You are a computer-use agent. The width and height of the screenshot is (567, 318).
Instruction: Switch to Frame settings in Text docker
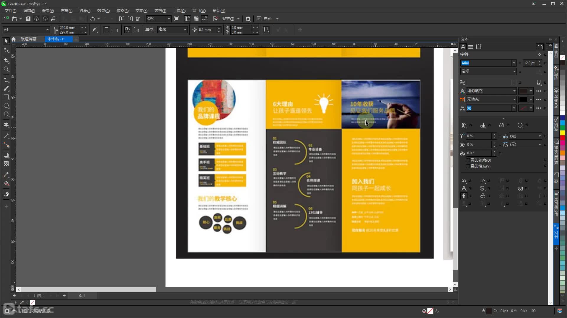(x=478, y=47)
